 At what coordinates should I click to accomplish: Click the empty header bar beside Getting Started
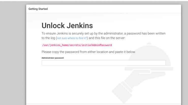(x=114, y=9)
